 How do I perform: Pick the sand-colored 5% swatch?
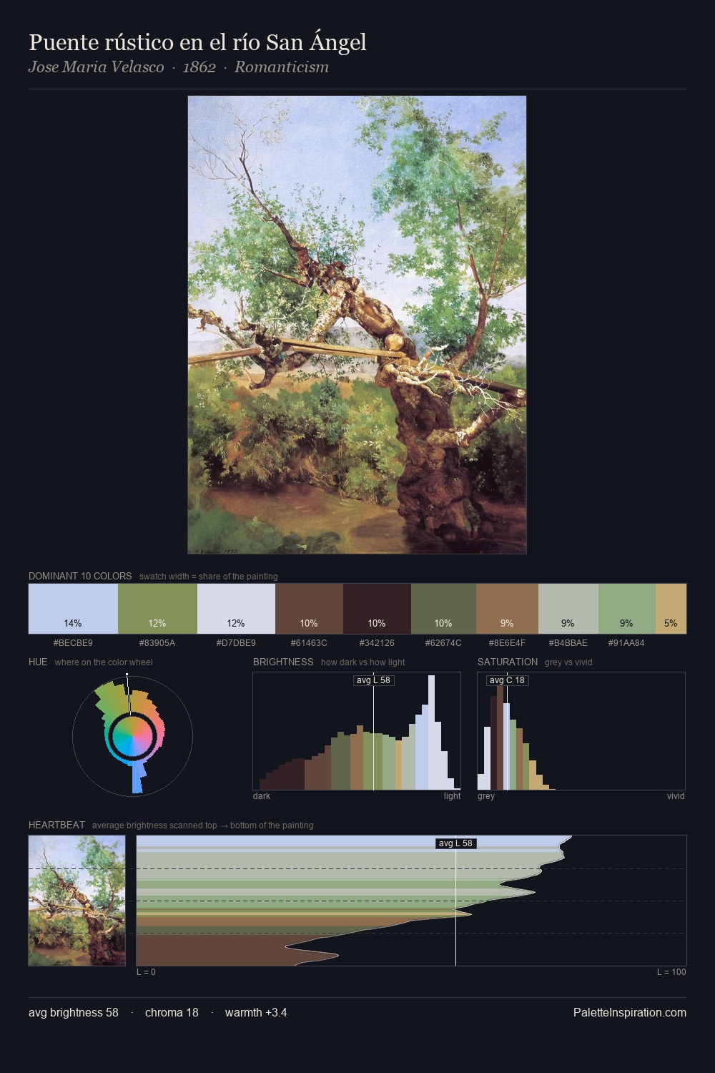pos(671,609)
